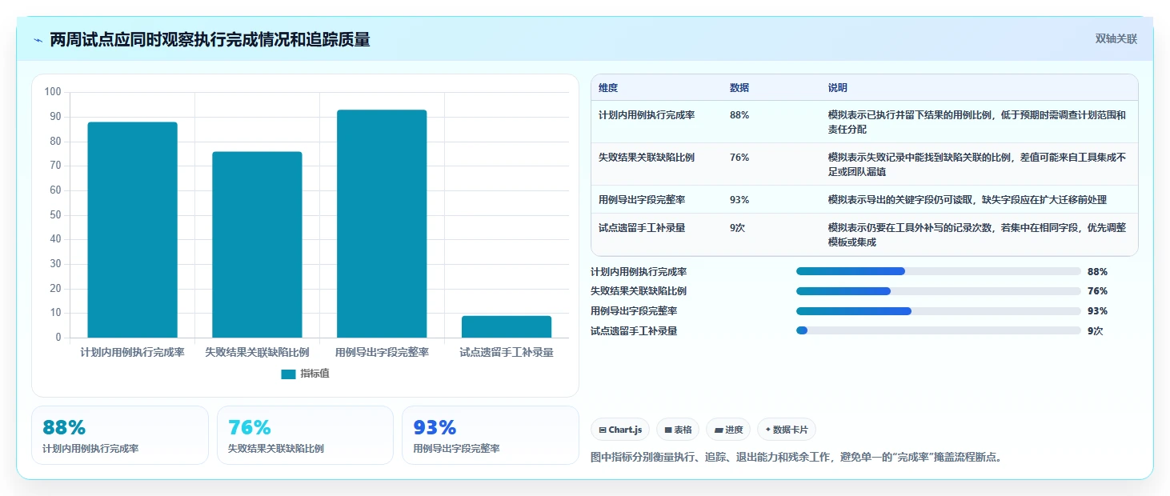Click the 进度 chip icon
Image resolution: width=1170 pixels, height=496 pixels.
[x=719, y=430]
